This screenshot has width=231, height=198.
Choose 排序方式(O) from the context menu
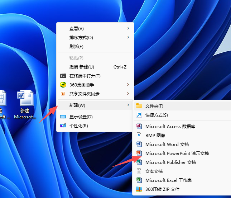tap(95, 37)
